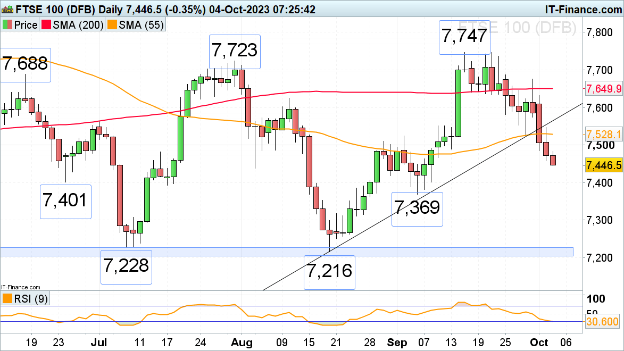Click the orange RSI (9) legend swatch
The width and height of the screenshot is (624, 351).
click(7, 298)
